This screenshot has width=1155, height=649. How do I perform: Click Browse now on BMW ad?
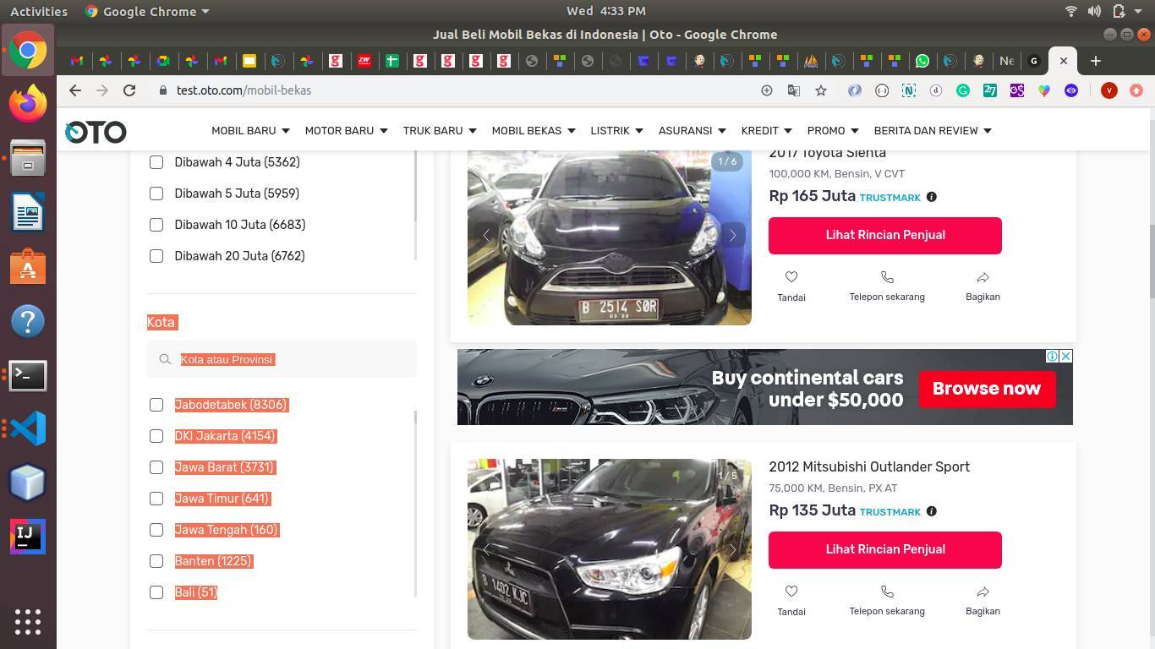coord(987,389)
